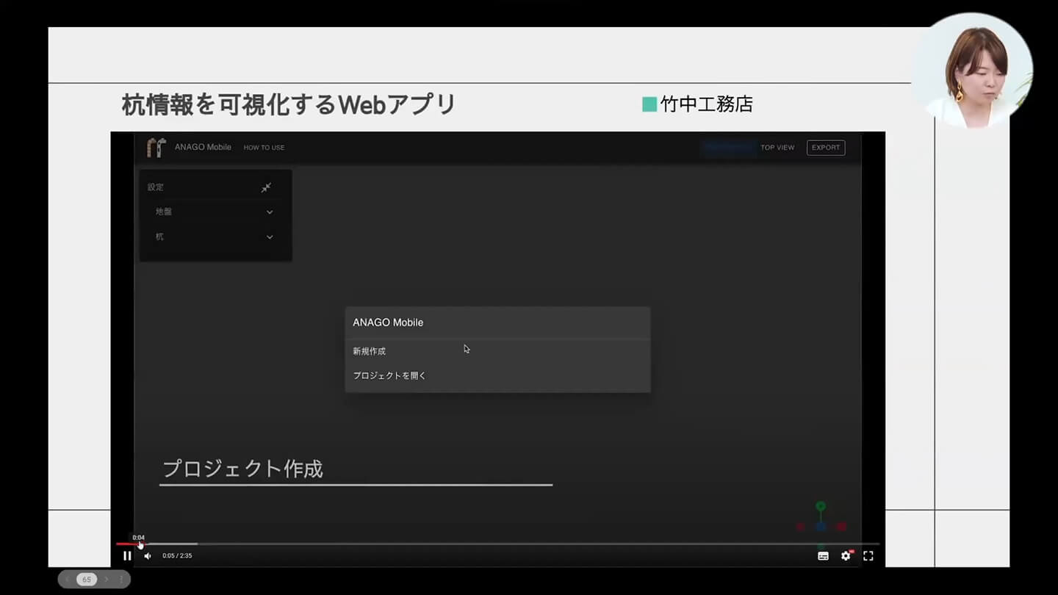This screenshot has height=595, width=1058.
Task: Pause the video playback
Action: [x=127, y=556]
